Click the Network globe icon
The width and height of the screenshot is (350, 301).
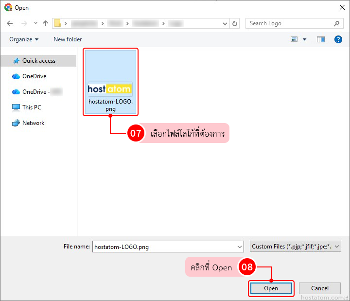click(x=16, y=123)
